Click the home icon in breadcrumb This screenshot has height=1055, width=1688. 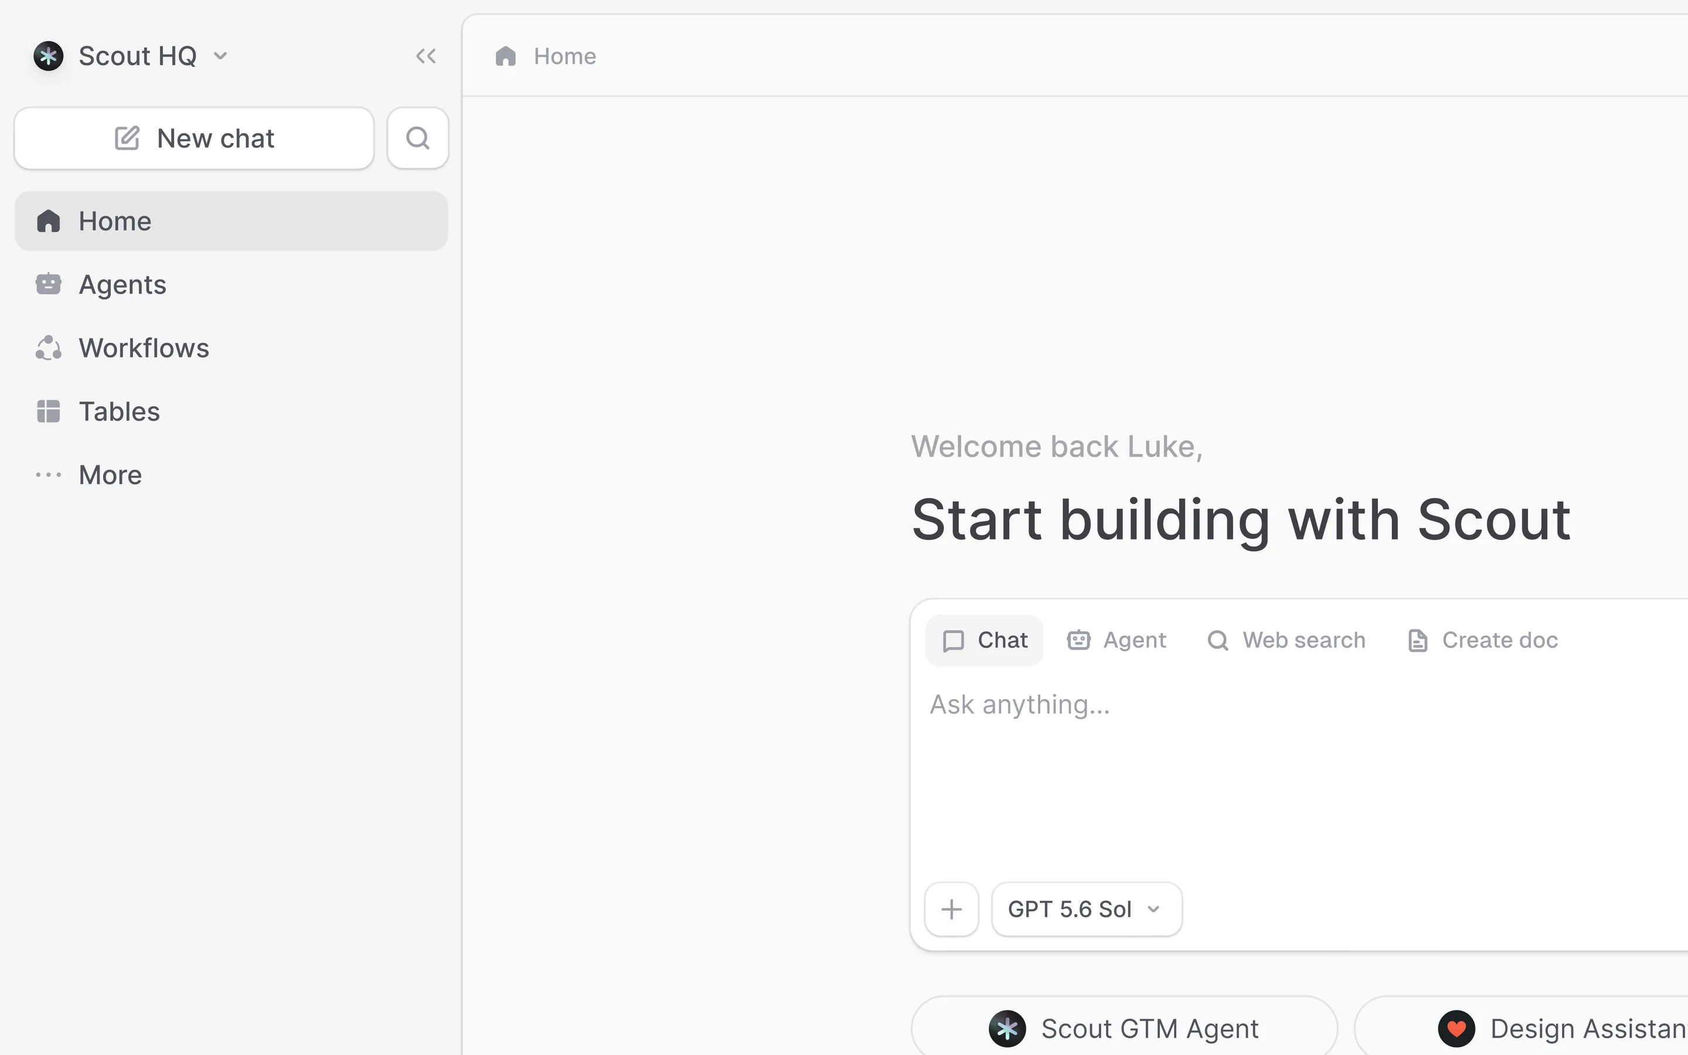pyautogui.click(x=506, y=56)
